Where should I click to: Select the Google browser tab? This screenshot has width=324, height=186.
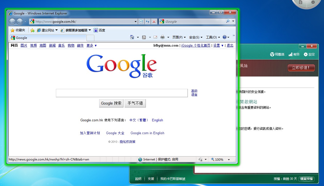[48, 38]
